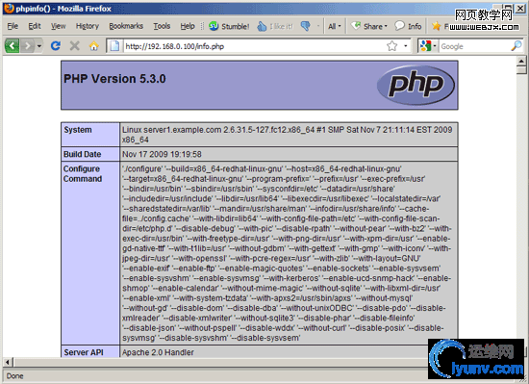
Task: Click the Apache 2.0 Handler value
Action: [x=158, y=352]
